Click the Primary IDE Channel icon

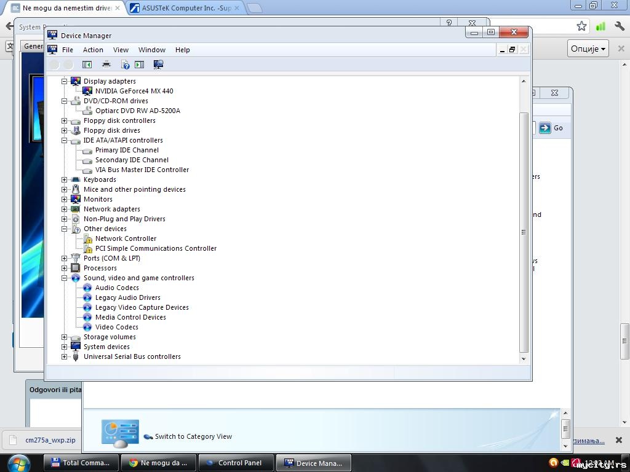pyautogui.click(x=87, y=151)
